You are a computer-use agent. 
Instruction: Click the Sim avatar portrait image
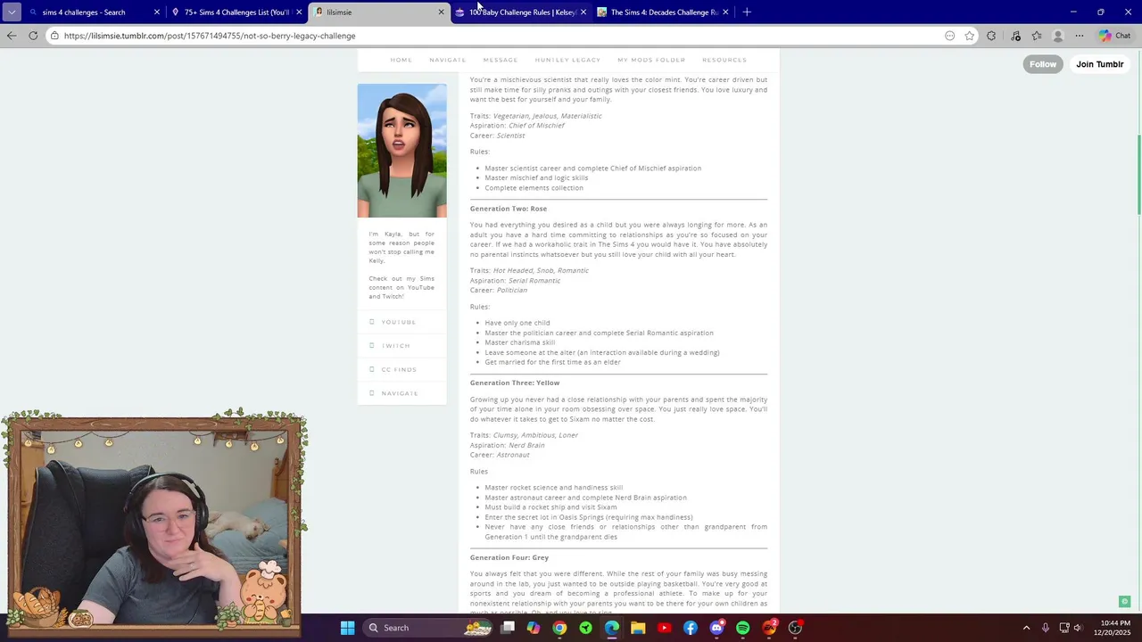[x=402, y=151]
